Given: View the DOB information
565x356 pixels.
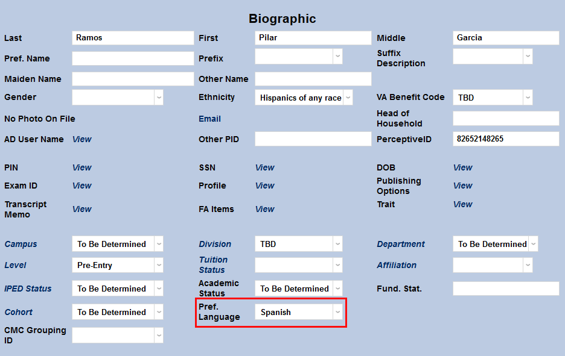Looking at the screenshot, I should pos(462,167).
